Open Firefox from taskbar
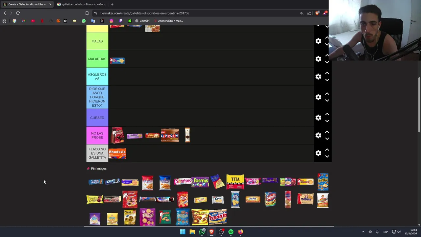 (240, 232)
